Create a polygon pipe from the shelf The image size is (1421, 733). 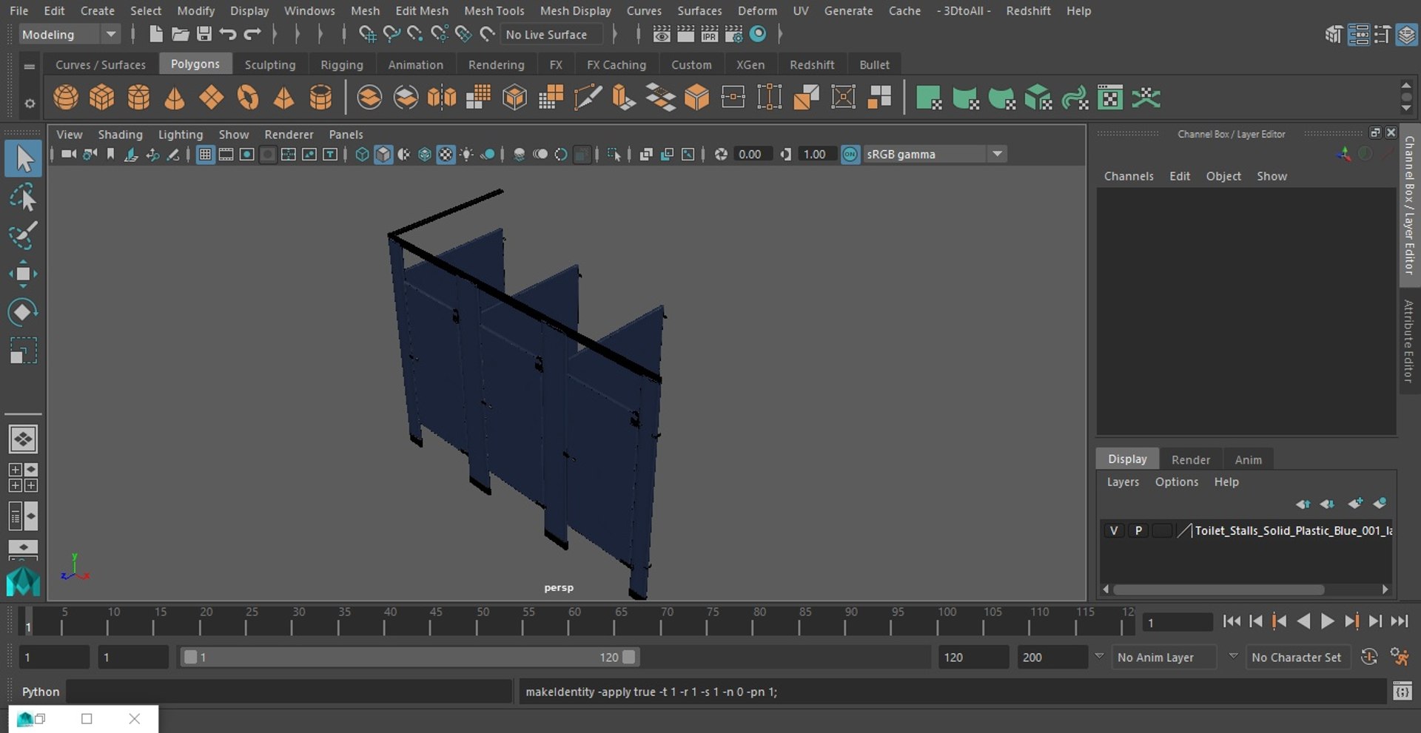[x=320, y=97]
